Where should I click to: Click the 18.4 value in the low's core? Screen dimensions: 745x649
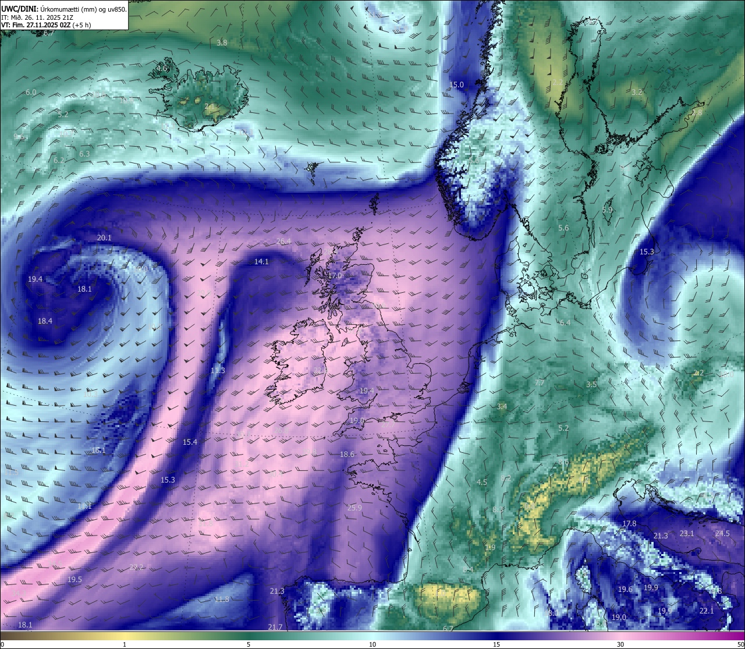[x=45, y=321]
